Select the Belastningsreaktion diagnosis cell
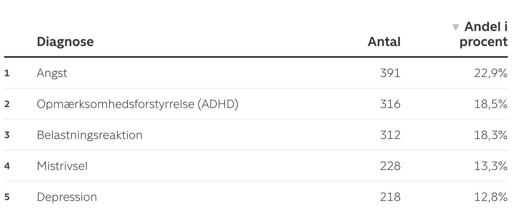Viewport: 512px width, 216px height. pyautogui.click(x=90, y=135)
